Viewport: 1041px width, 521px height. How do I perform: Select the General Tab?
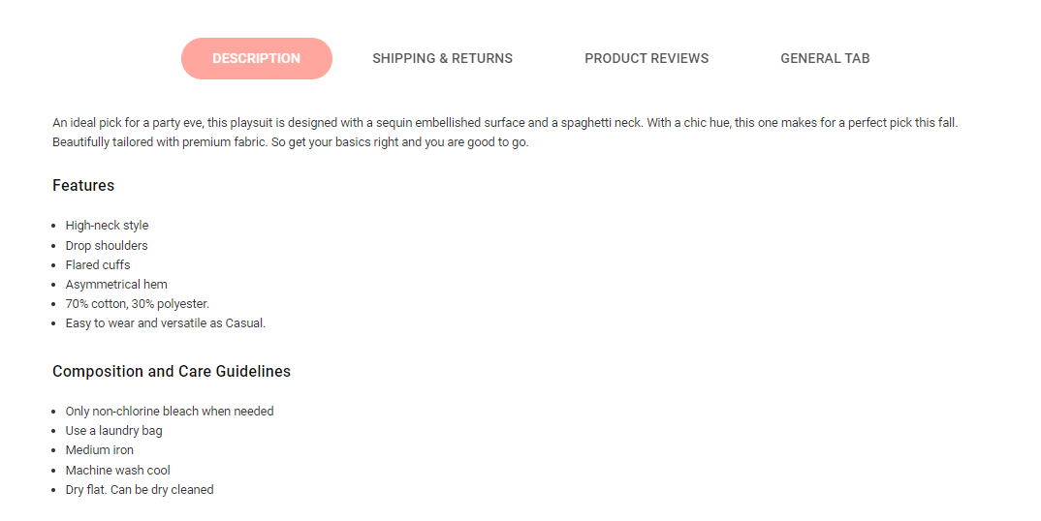click(825, 58)
